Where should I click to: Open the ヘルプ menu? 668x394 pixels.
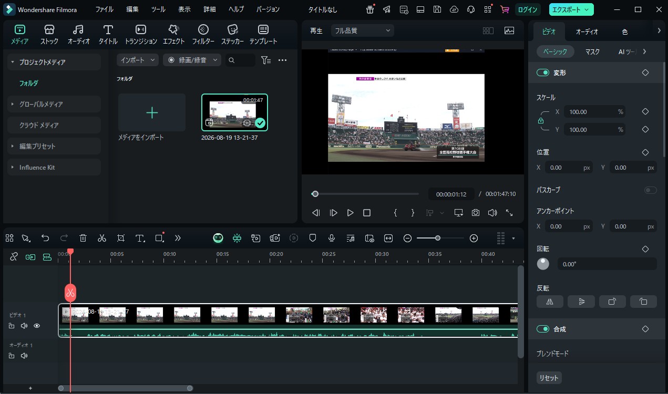[237, 9]
